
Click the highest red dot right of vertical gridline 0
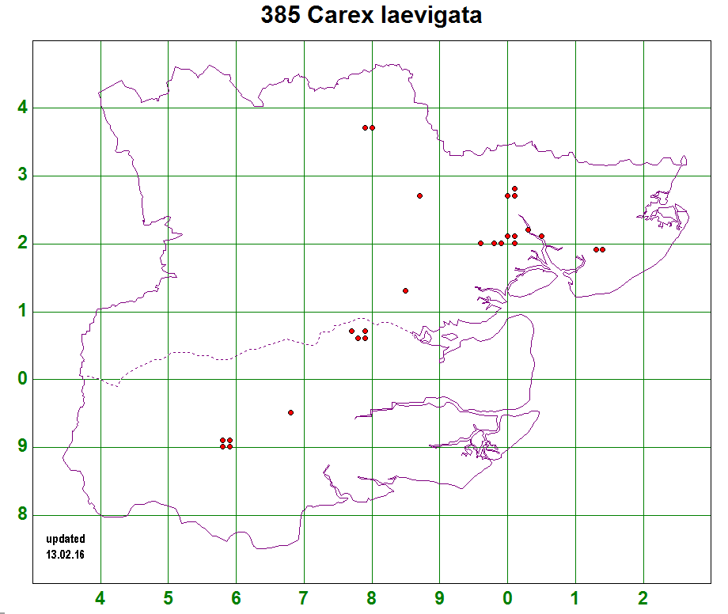pos(514,189)
